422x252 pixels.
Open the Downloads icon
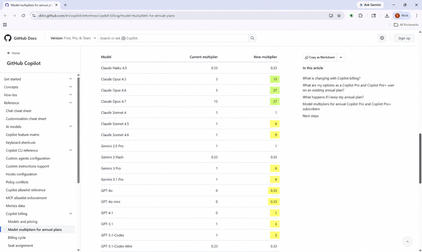click(x=387, y=16)
